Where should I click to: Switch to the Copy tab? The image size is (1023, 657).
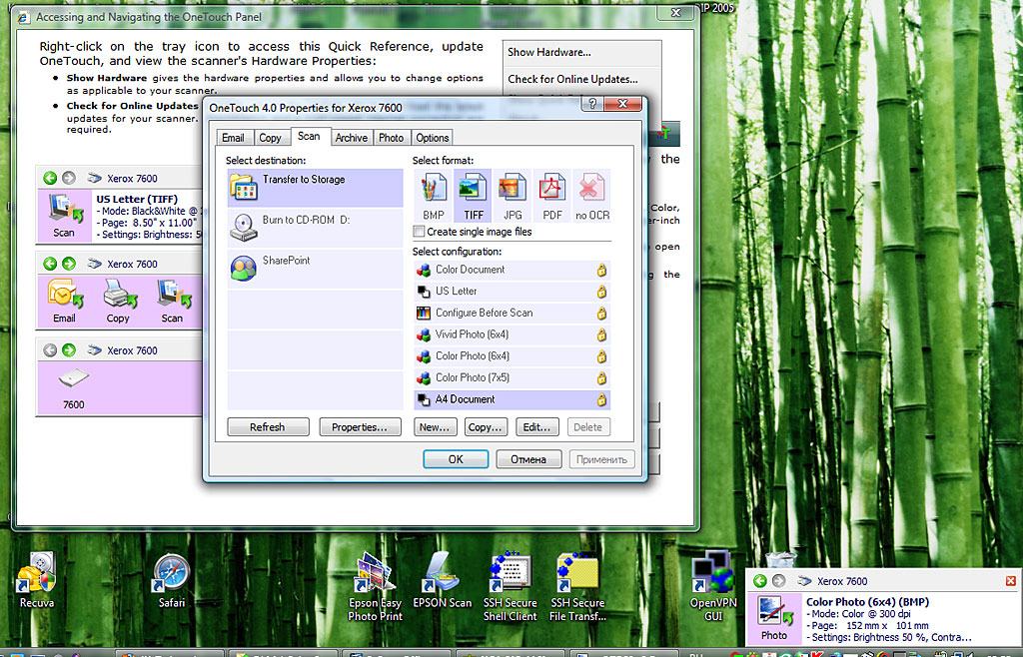tap(270, 138)
